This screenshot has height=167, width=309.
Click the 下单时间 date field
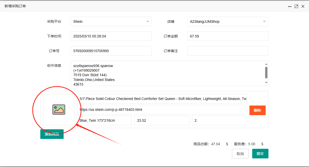point(111,36)
